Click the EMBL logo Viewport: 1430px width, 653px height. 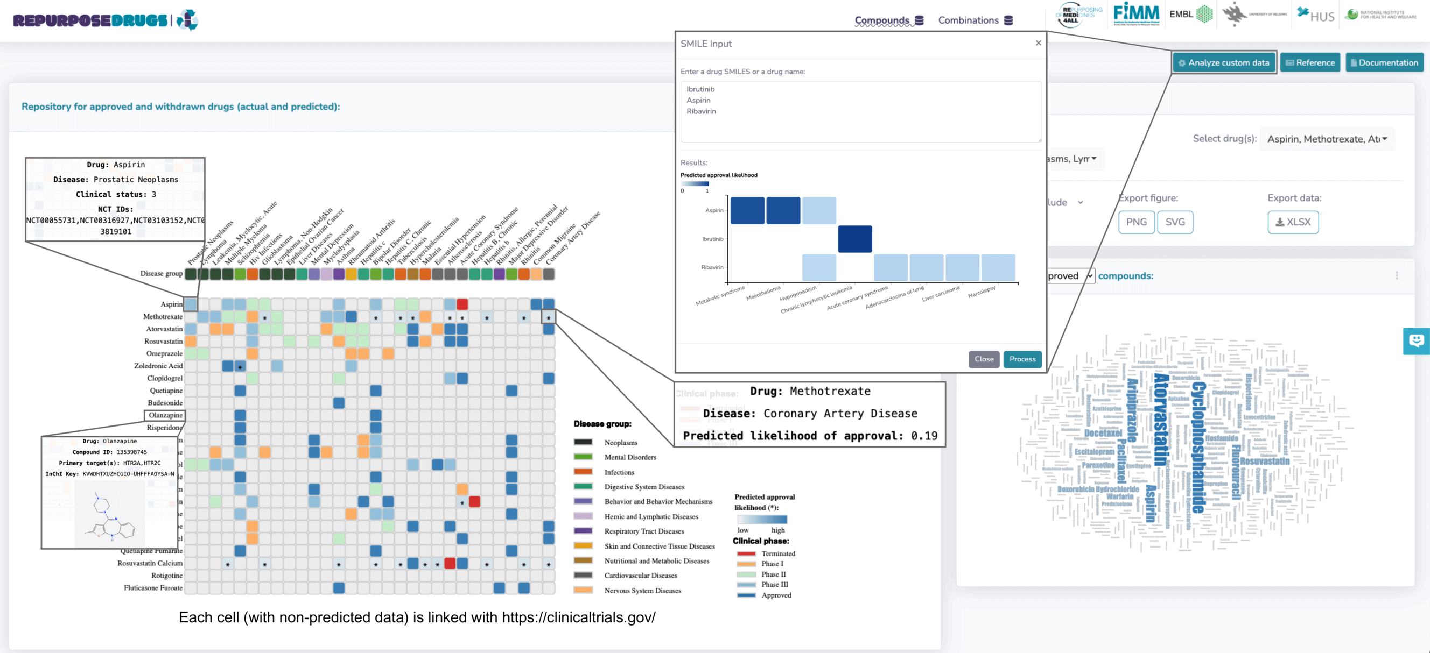tap(1190, 15)
